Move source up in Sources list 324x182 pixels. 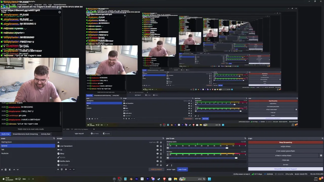(x=70, y=169)
